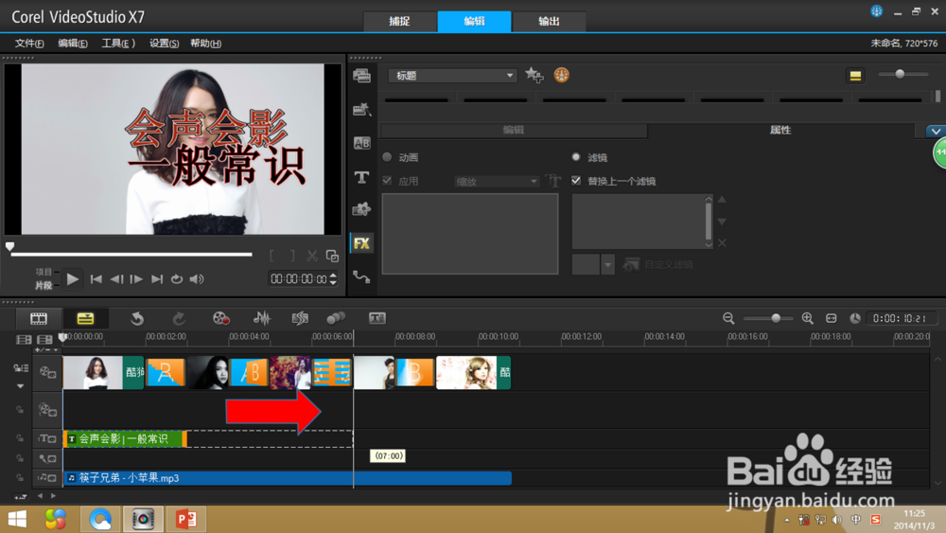The image size is (946, 533).
Task: Switch to the 属性 options tab
Action: (780, 130)
